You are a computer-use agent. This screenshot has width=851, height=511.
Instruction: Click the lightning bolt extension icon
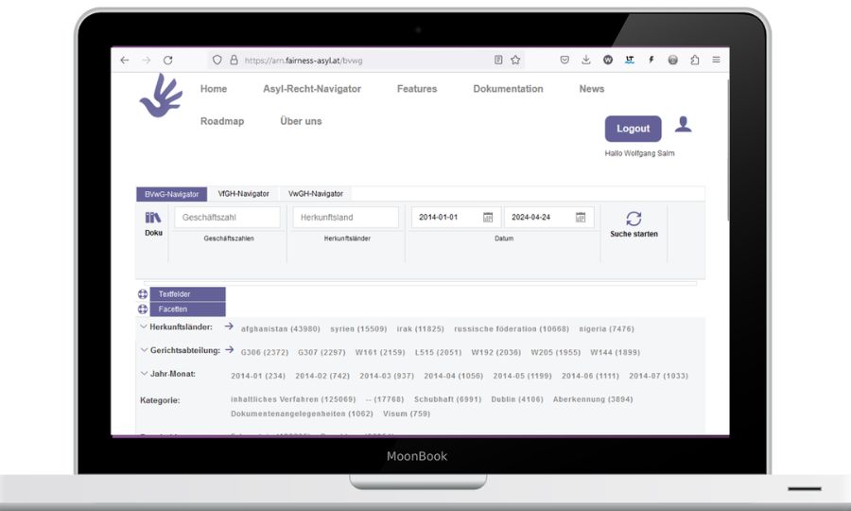pyautogui.click(x=651, y=60)
